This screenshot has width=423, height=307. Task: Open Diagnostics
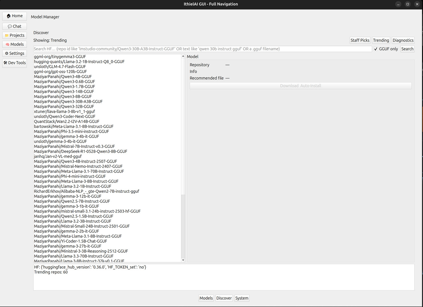click(403, 40)
